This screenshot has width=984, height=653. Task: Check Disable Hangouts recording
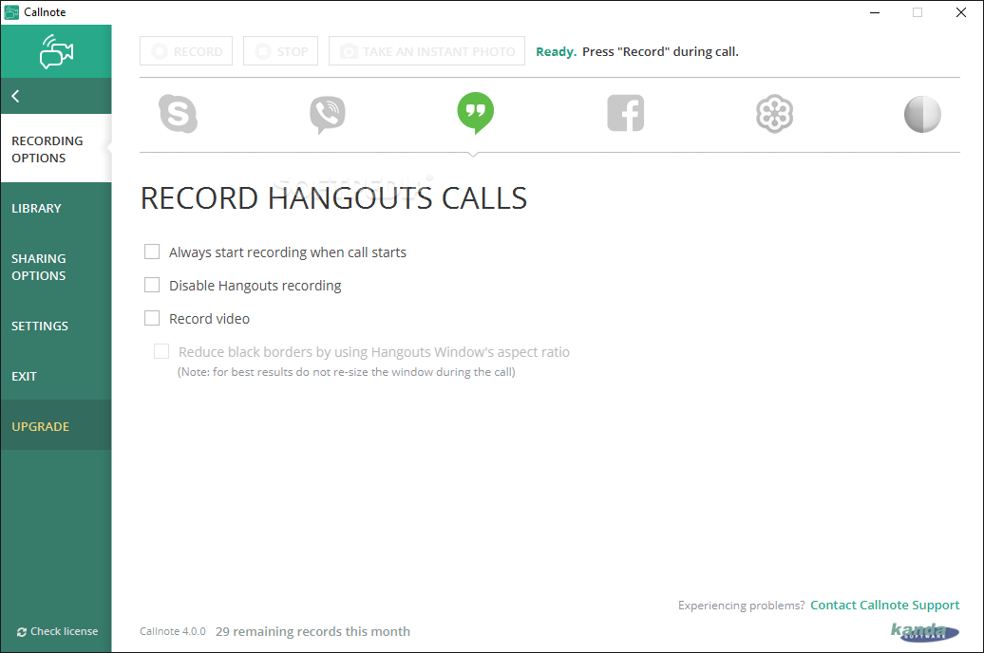tap(152, 285)
